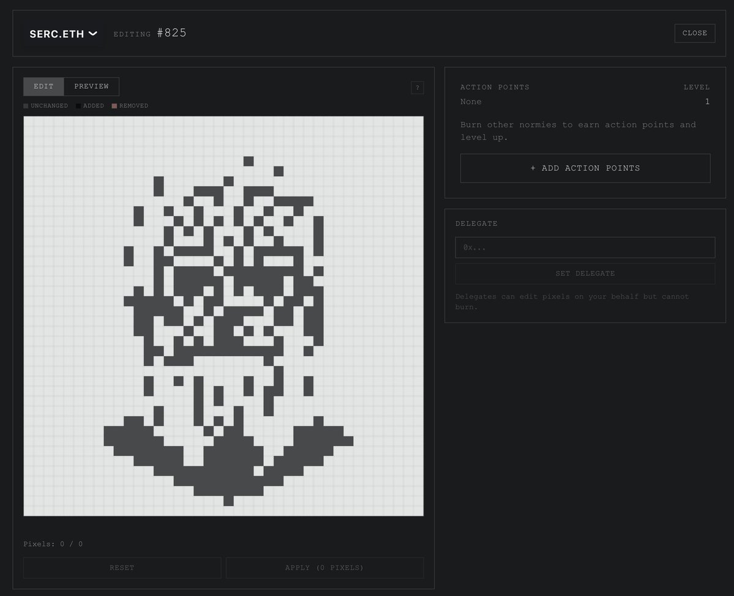Screen dimensions: 734x596
Task: Click the 'None' action points value
Action: click(471, 102)
